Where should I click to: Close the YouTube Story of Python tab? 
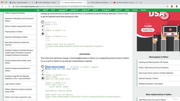click(x=137, y=3)
